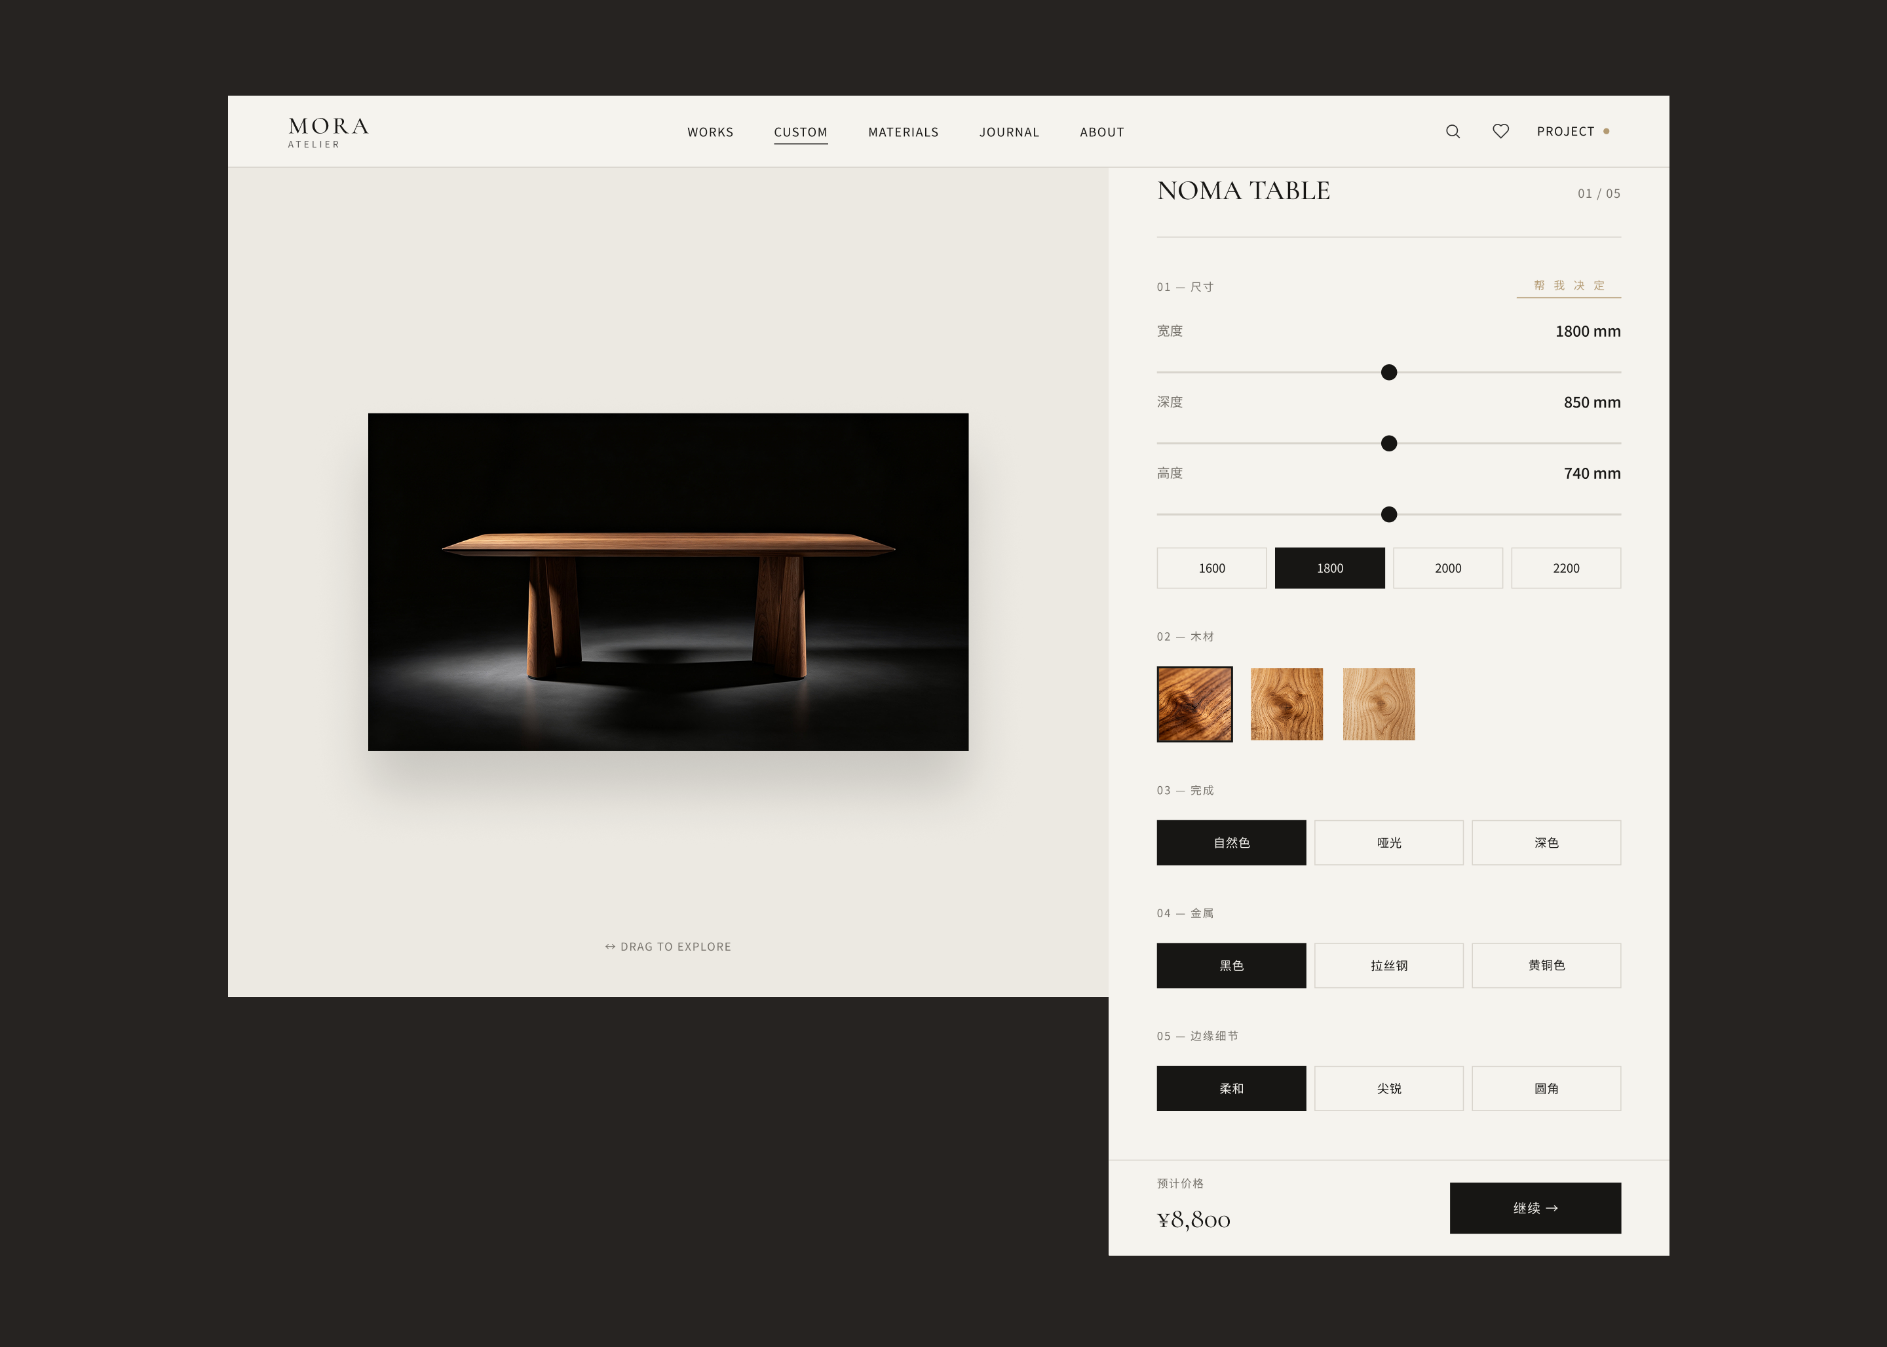
Task: Open the ABOUT page
Action: [1101, 132]
